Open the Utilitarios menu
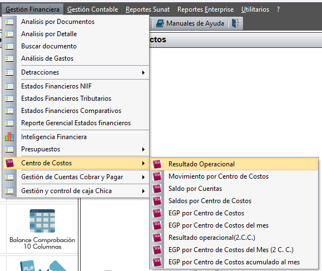The width and height of the screenshot is (322, 271). coord(255,9)
